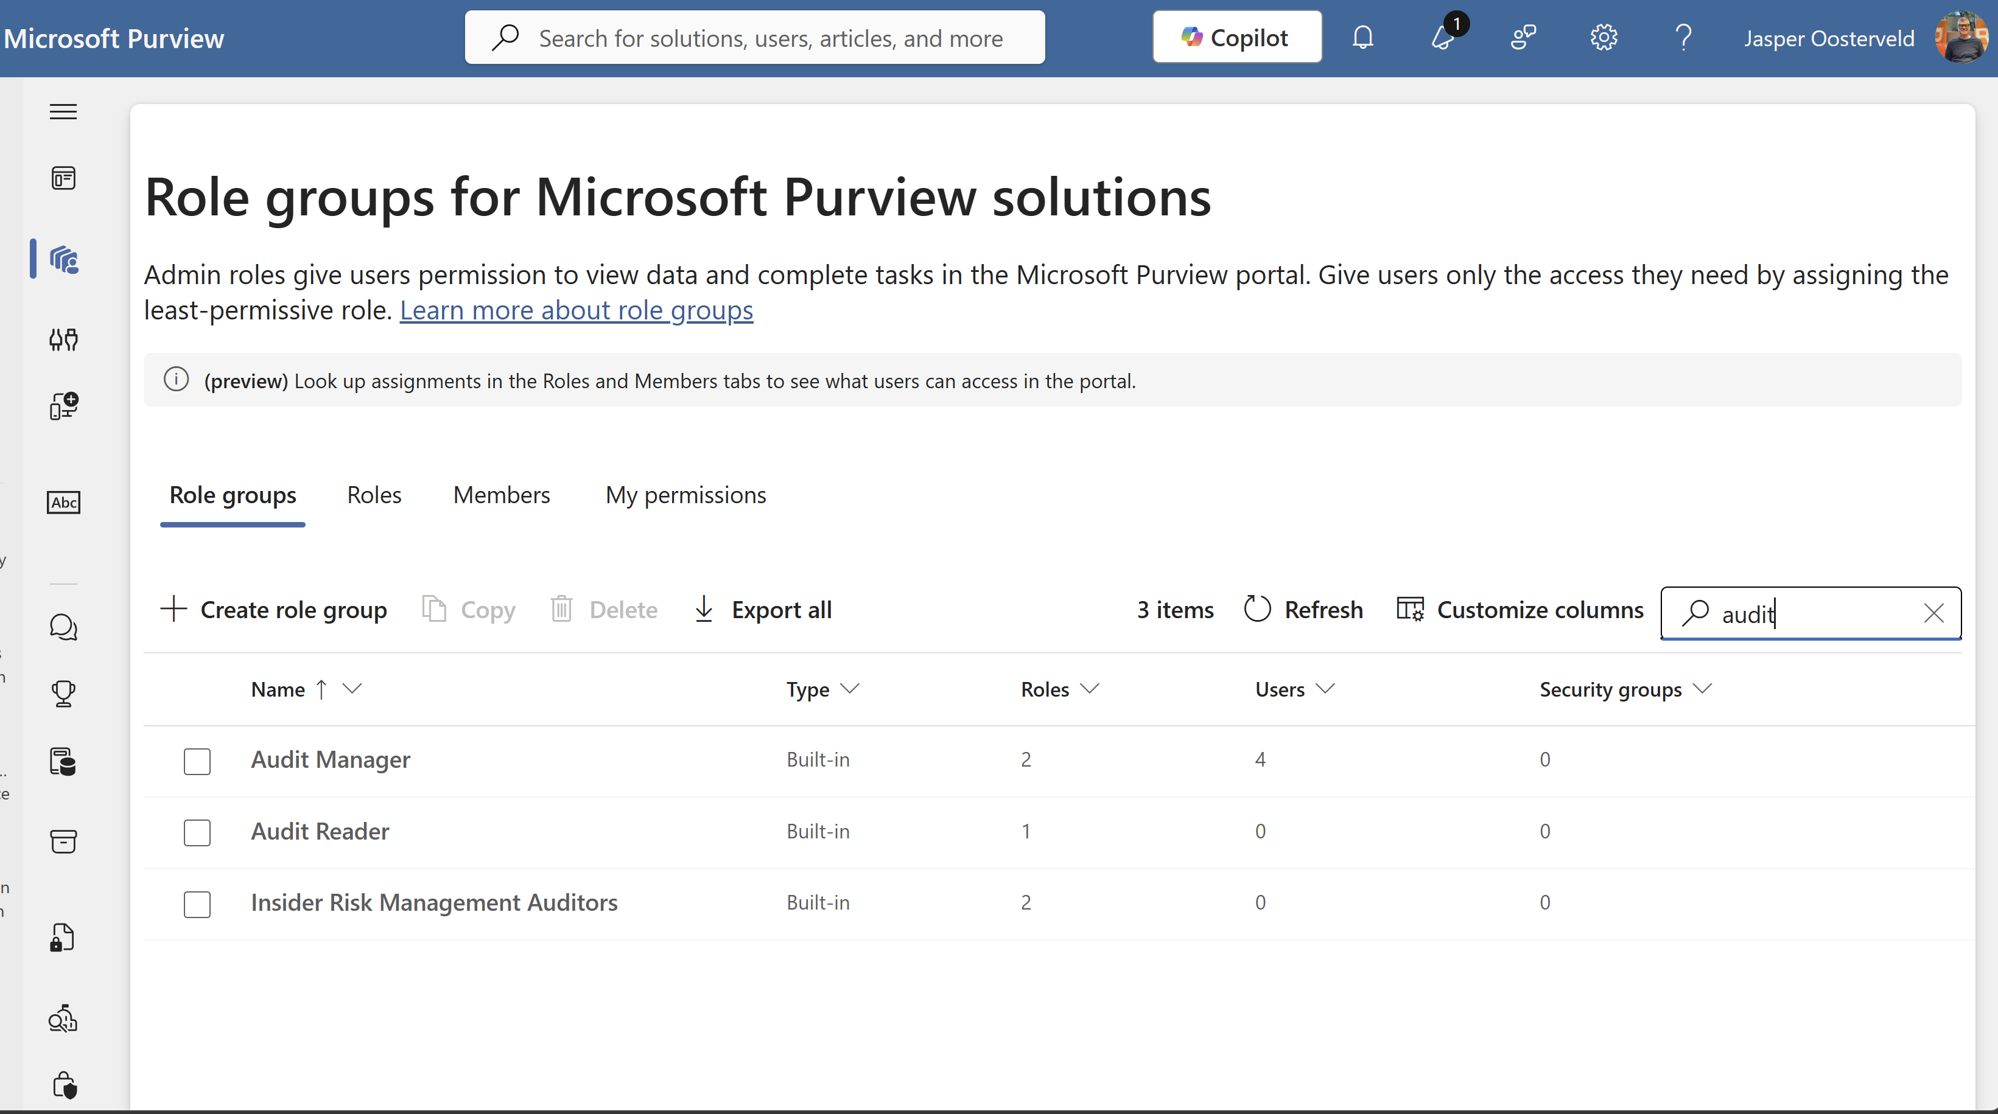The width and height of the screenshot is (1998, 1114).
Task: Open the people-search-alert sidebar icon
Action: pyautogui.click(x=63, y=1018)
